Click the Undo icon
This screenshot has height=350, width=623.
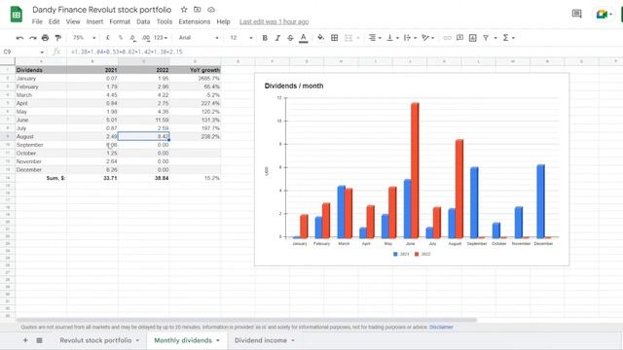(19, 38)
